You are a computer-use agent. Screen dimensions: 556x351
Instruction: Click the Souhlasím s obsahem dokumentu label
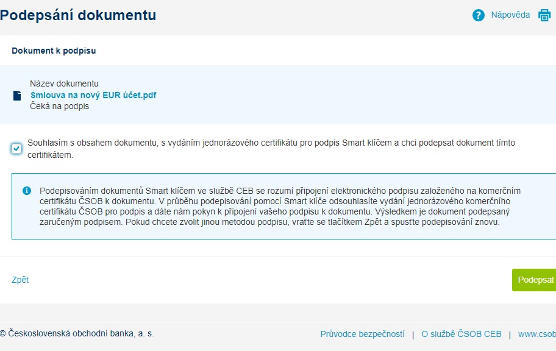(x=271, y=149)
